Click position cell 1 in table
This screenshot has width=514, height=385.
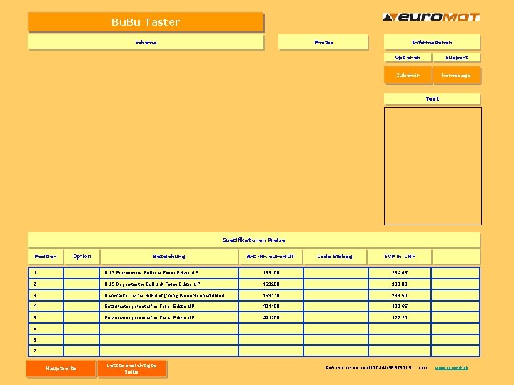(46, 272)
